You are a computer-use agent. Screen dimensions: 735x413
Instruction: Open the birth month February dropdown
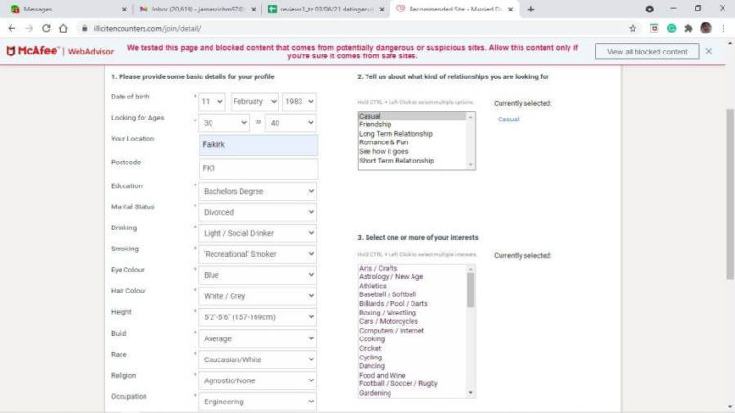coord(255,101)
